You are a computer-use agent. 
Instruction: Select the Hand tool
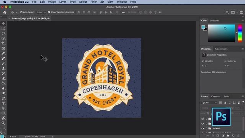(3, 118)
